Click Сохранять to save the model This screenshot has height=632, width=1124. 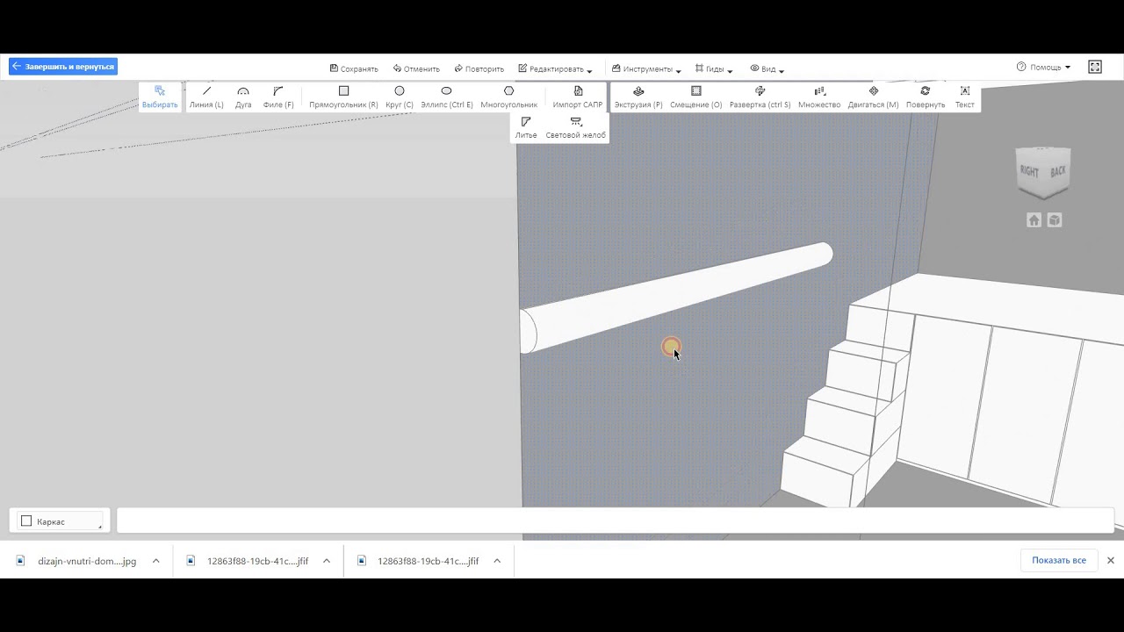coord(354,68)
